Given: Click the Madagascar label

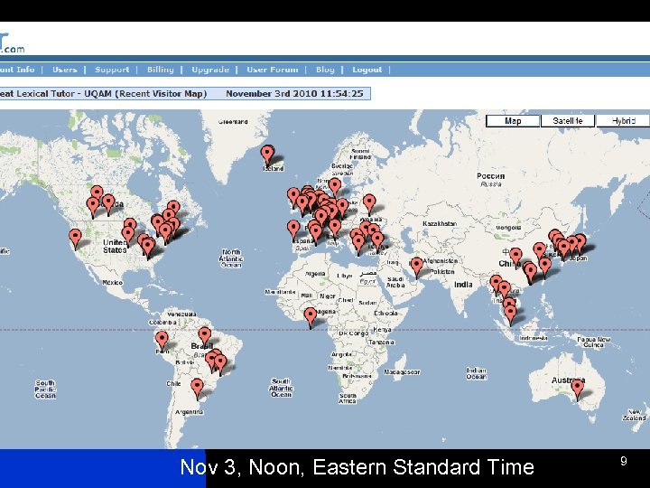Looking at the screenshot, I should pos(402,372).
